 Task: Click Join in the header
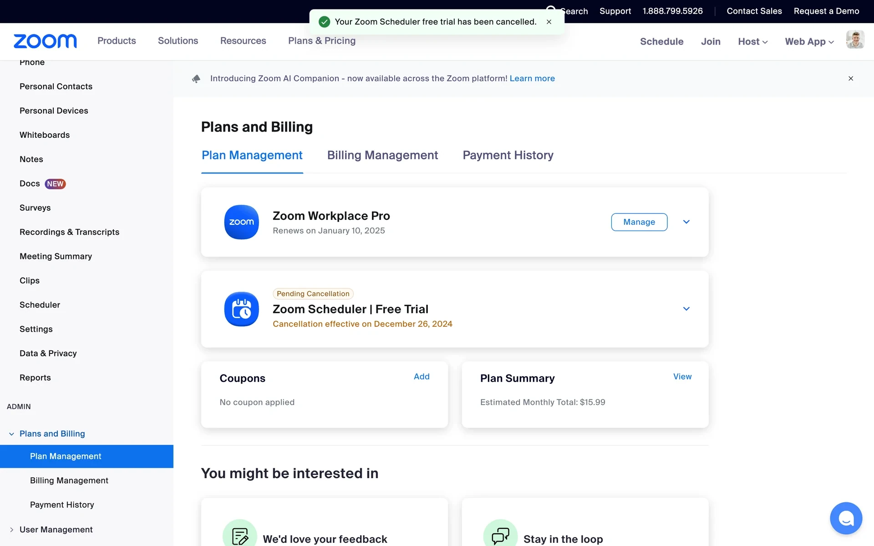tap(711, 41)
